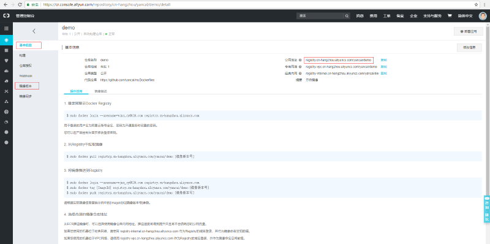Click the help icon beside 专有网络
Image resolution: width=490 pixels, height=244 pixels.
point(300,67)
